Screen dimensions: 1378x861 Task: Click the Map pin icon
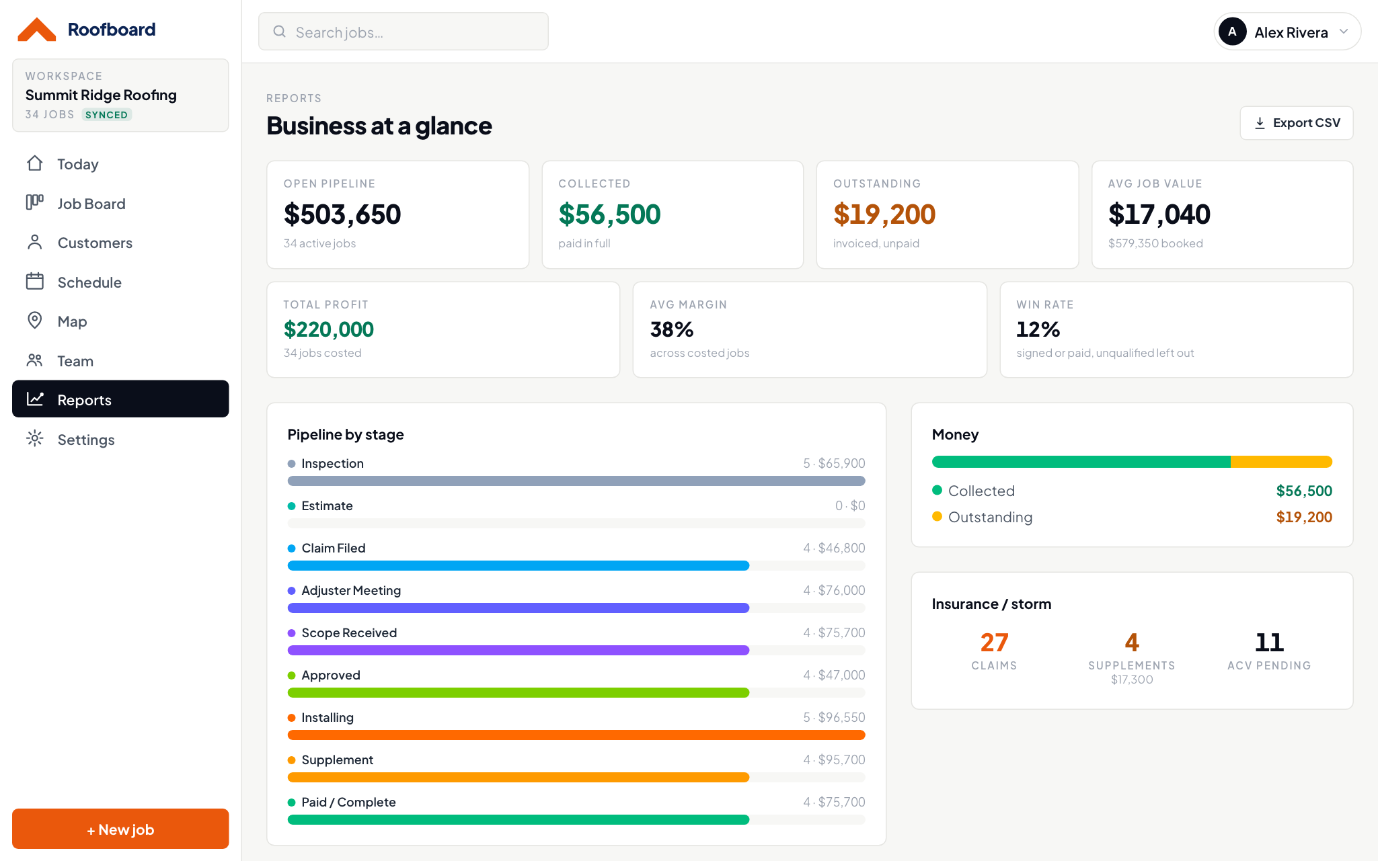(x=35, y=321)
